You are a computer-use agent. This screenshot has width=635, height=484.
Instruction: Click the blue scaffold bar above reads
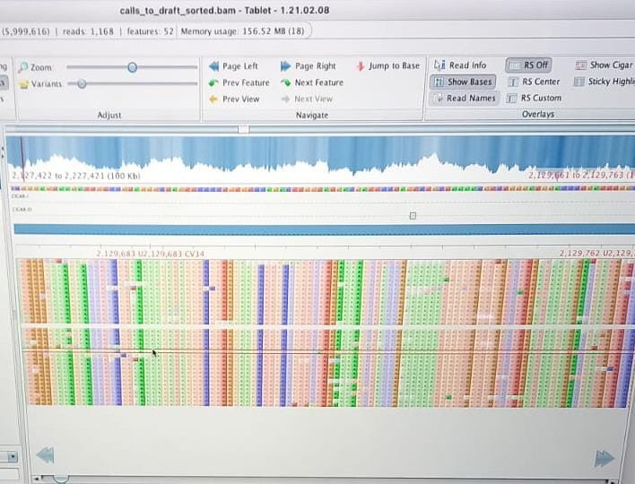(324, 229)
